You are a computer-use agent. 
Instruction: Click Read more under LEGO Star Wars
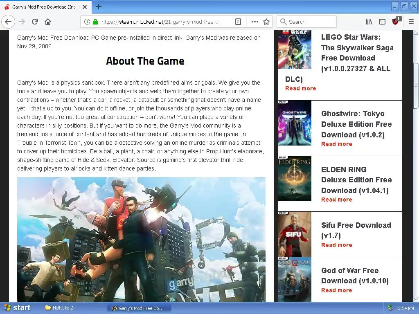[x=301, y=88]
